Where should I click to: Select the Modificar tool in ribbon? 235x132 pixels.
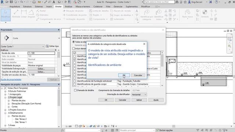click(6, 15)
